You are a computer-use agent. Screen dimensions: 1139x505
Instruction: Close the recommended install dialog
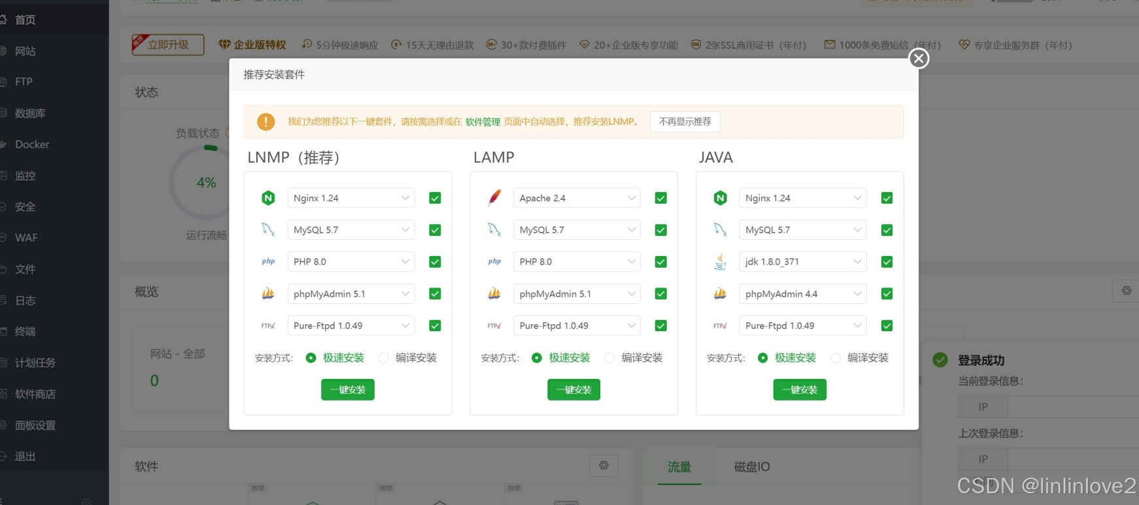point(919,59)
